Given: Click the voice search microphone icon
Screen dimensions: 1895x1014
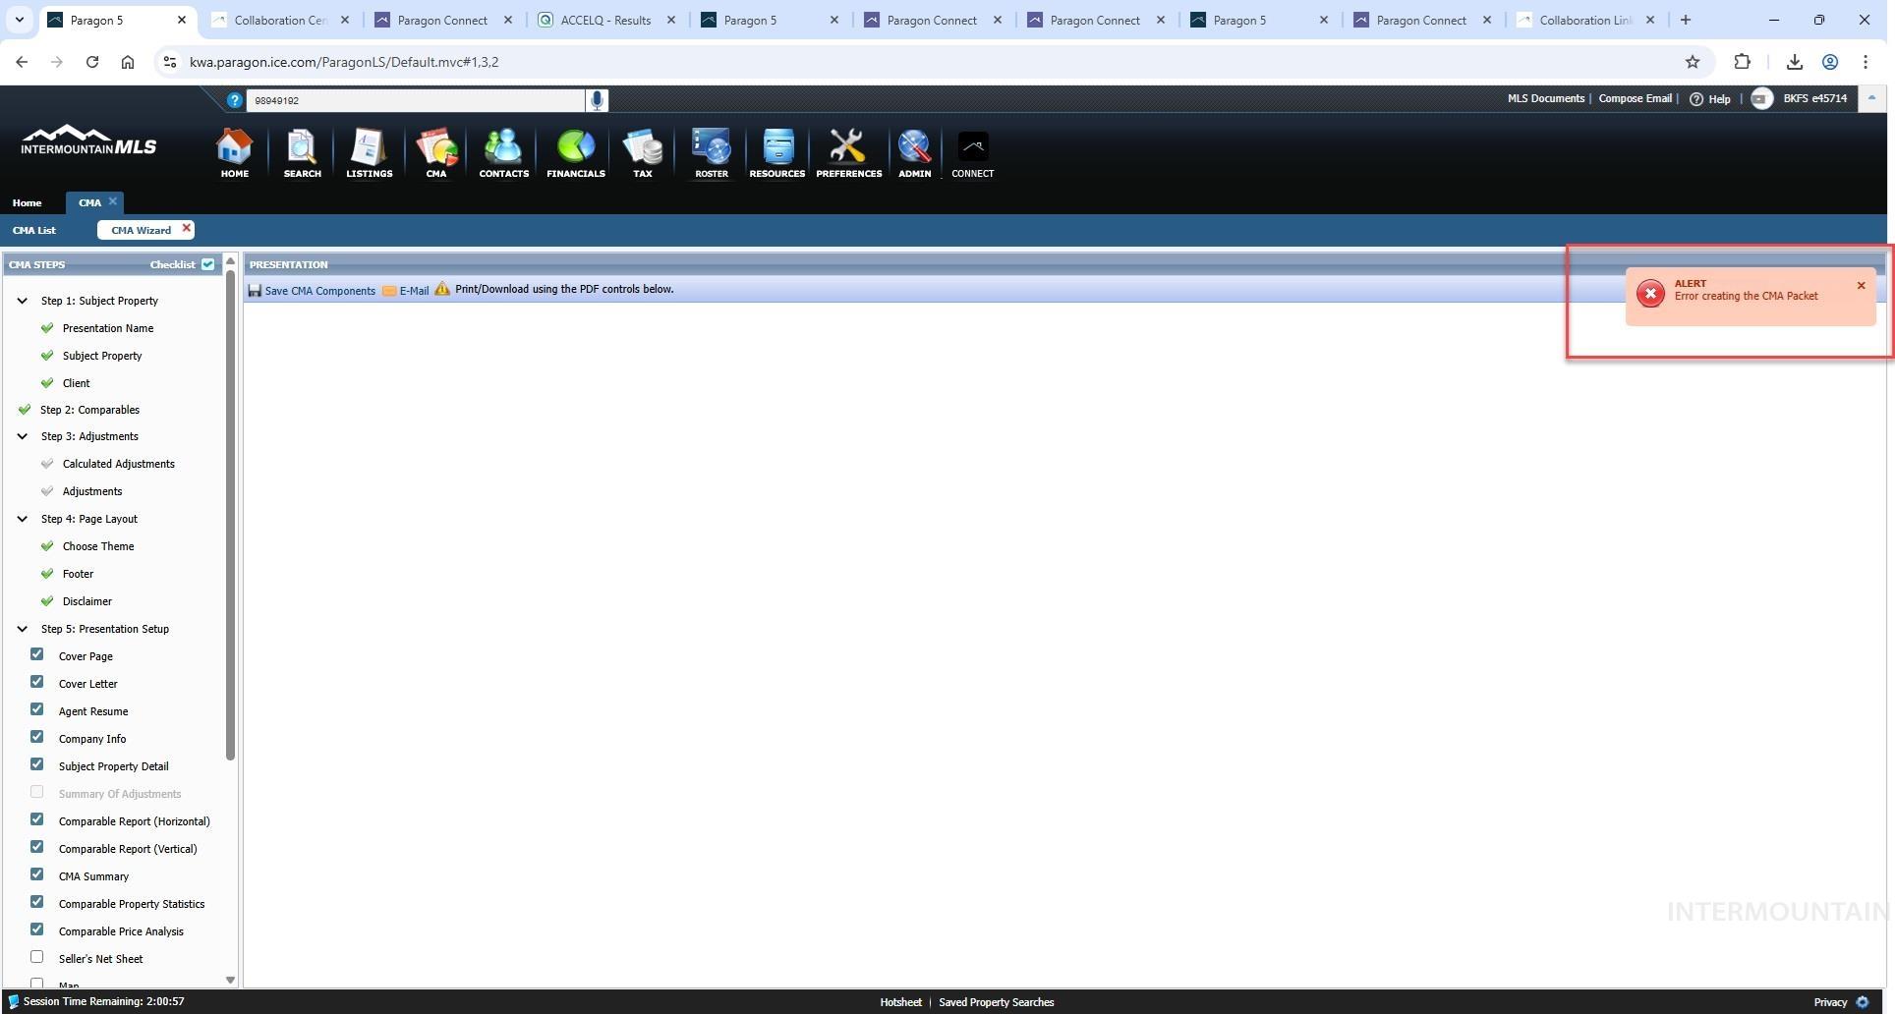Looking at the screenshot, I should click(597, 100).
